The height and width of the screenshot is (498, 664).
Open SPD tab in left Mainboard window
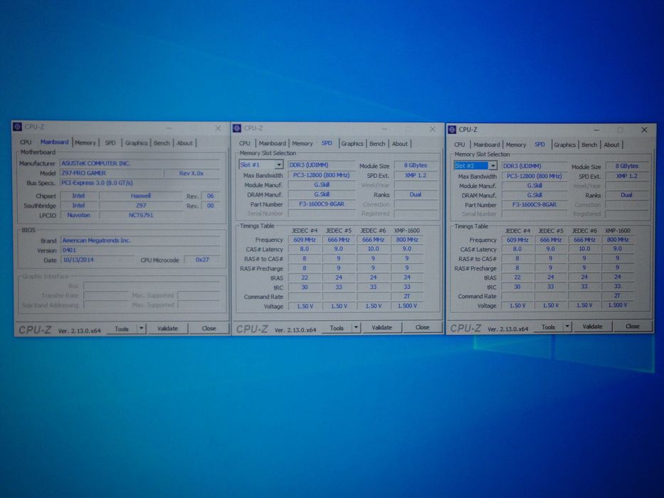[x=110, y=143]
